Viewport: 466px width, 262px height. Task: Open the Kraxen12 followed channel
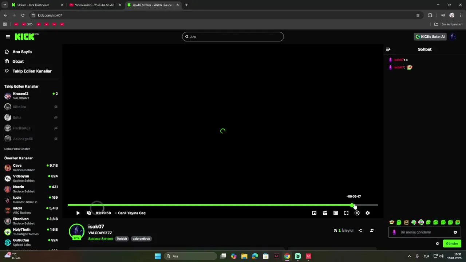pyautogui.click(x=31, y=96)
